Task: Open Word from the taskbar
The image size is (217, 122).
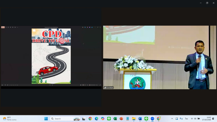Action: pyautogui.click(x=140, y=118)
